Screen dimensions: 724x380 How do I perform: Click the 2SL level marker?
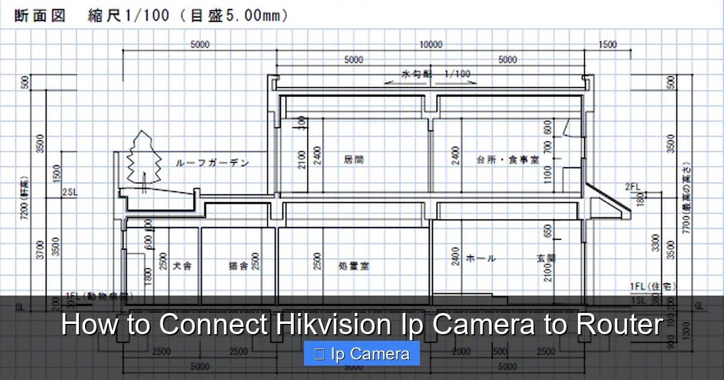[69, 193]
